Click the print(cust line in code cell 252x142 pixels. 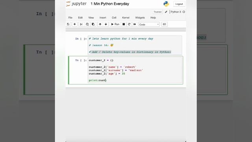pyautogui.click(x=98, y=80)
